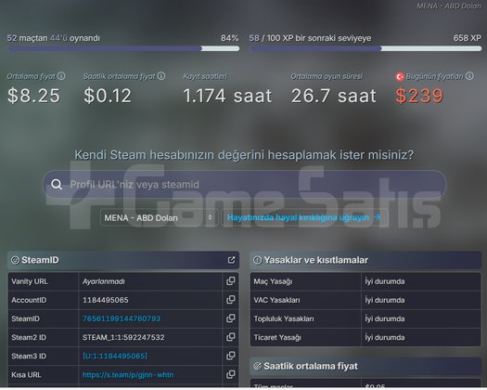Click the Turkish flag icon

point(400,76)
